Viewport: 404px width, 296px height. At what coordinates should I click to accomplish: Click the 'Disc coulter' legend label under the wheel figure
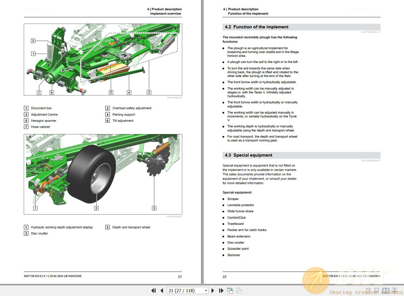(x=39, y=233)
